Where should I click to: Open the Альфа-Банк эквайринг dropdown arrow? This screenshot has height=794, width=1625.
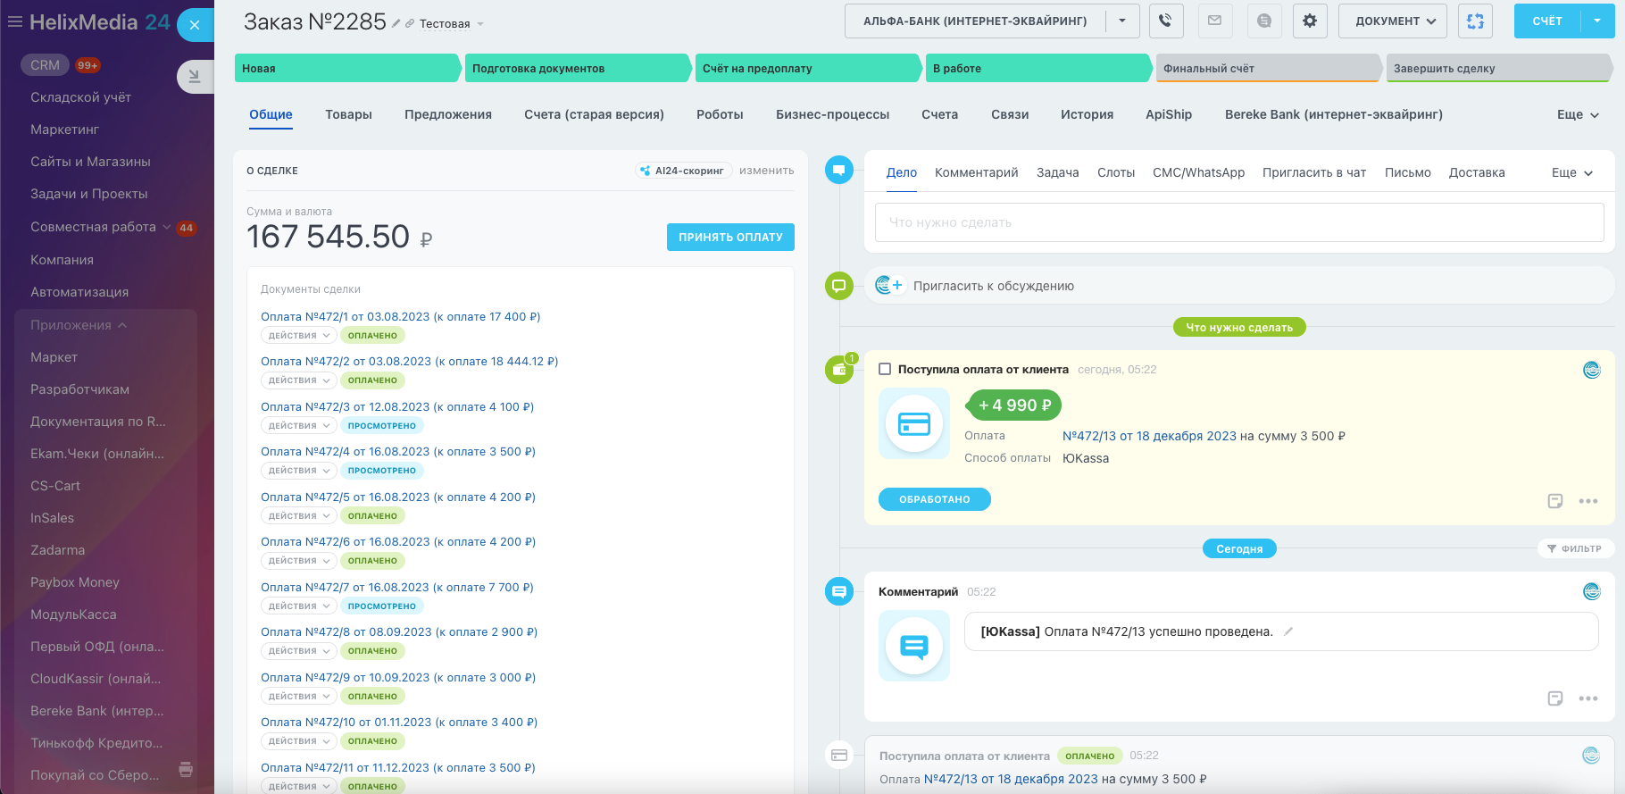1122,21
